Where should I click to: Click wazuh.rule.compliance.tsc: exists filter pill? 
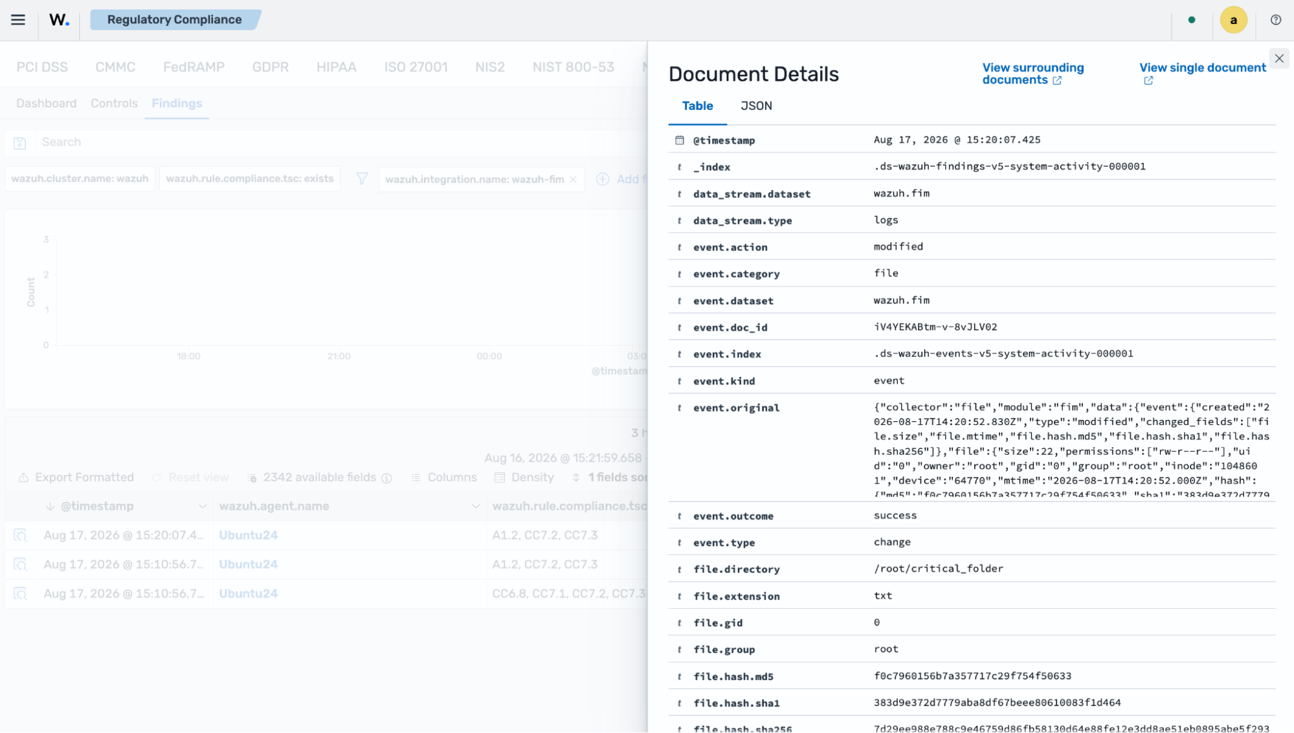point(249,179)
